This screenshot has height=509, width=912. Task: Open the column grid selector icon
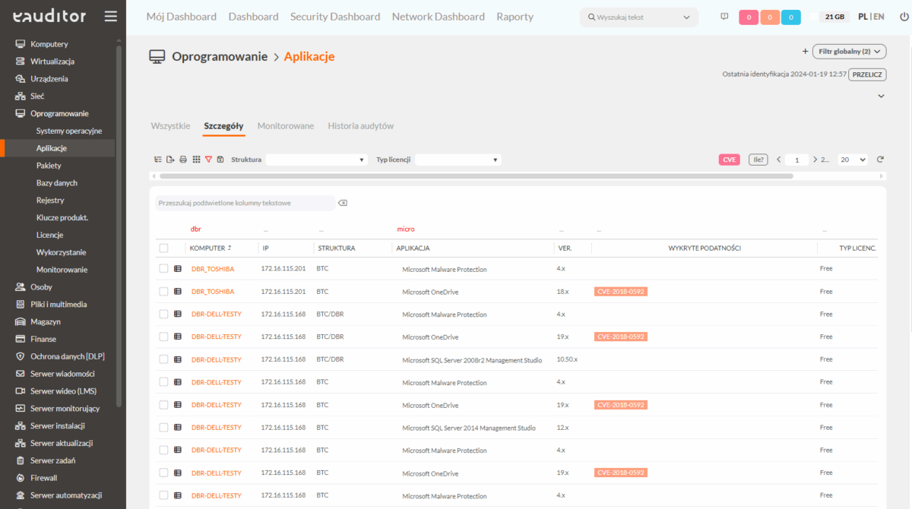tap(196, 160)
